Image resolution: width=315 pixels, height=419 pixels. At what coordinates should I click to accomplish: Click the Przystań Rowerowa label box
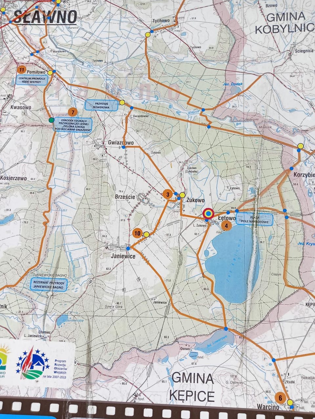click(102, 105)
